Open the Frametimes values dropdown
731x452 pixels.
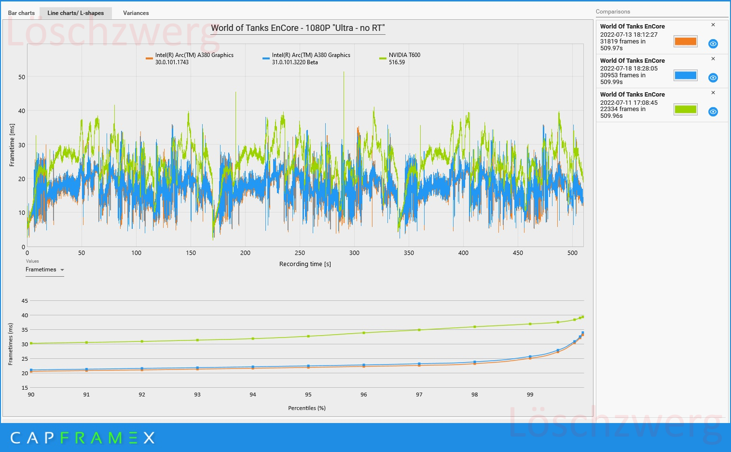45,270
